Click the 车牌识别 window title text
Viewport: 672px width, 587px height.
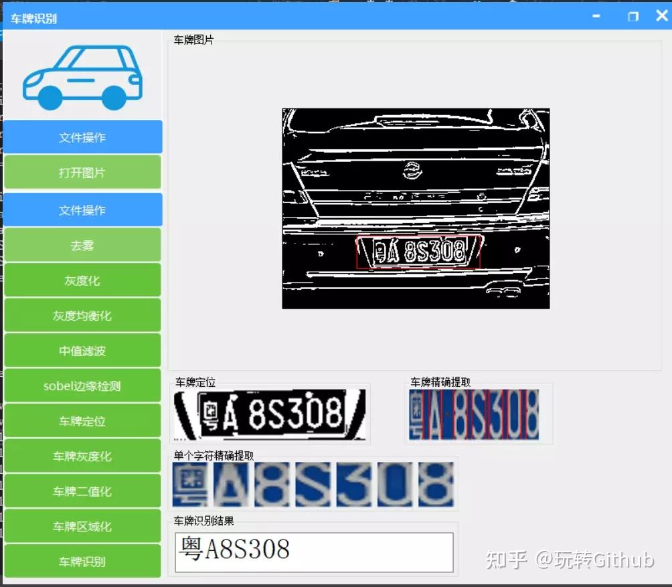(x=33, y=19)
